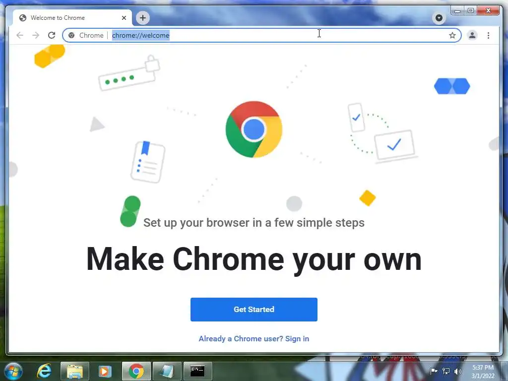The image size is (508, 381).
Task: Reload the Welcome to Chrome page
Action: pos(52,35)
